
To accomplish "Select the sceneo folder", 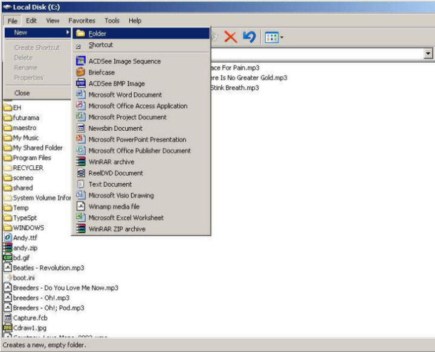I will pyautogui.click(x=18, y=178).
